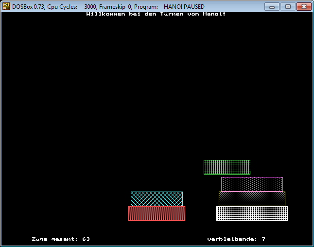Select the large white grid disc

pos(252,213)
